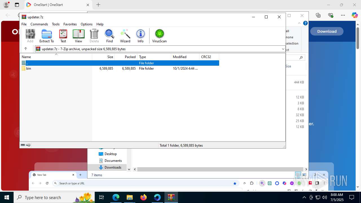Sort by CRC32 column
The width and height of the screenshot is (361, 203).
pyautogui.click(x=209, y=57)
